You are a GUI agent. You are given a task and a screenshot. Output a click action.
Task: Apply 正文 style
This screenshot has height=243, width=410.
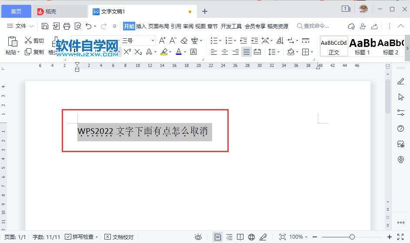tap(333, 47)
